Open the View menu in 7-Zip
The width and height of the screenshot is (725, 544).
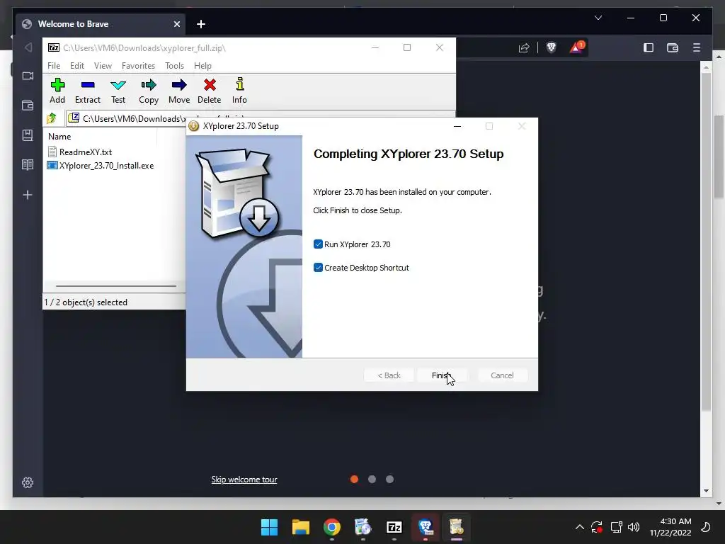(103, 66)
